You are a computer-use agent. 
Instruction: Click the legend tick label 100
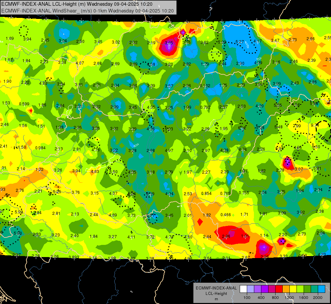point(247,298)
